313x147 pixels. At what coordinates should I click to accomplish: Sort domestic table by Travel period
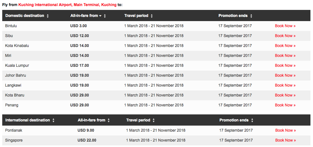click(x=152, y=16)
